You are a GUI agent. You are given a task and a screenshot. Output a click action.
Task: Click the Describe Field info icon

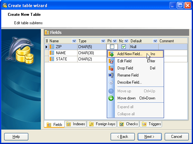click(x=111, y=82)
